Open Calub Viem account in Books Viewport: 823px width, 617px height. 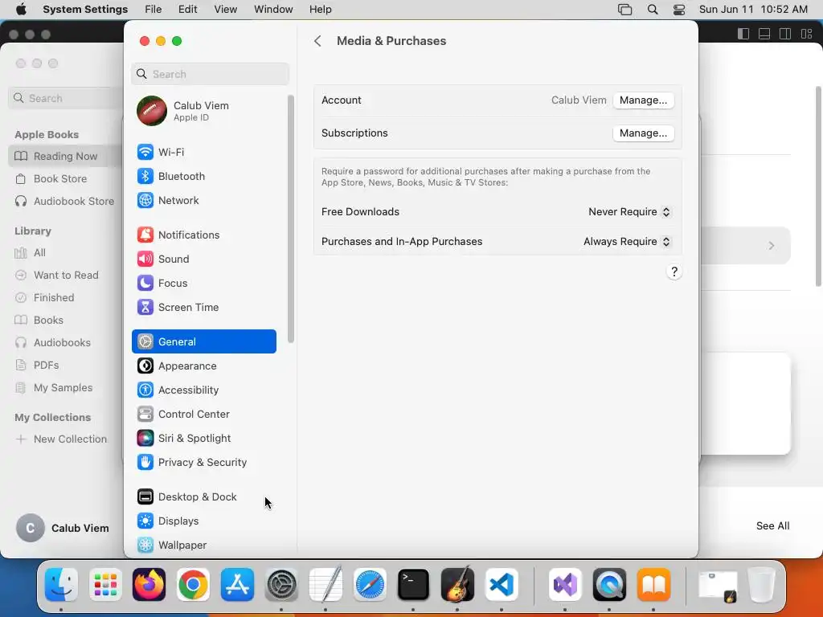pos(63,529)
